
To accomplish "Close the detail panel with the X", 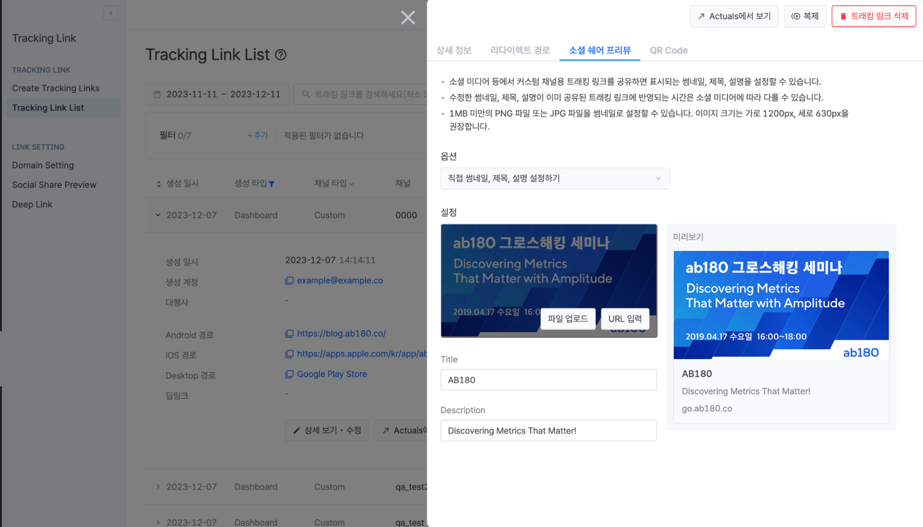I will coord(408,18).
